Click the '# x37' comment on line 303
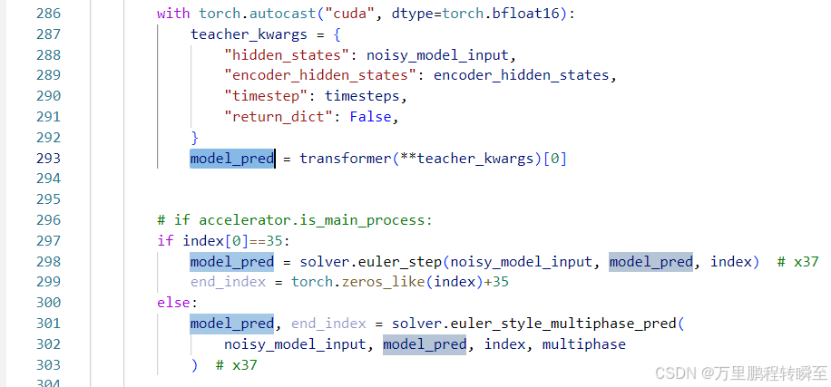Viewport: 831px width, 387px height. coord(237,365)
